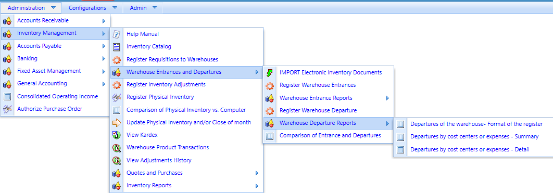This screenshot has width=553, height=193.
Task: Click the Accounts Receivable module icon
Action: pyautogui.click(x=7, y=21)
